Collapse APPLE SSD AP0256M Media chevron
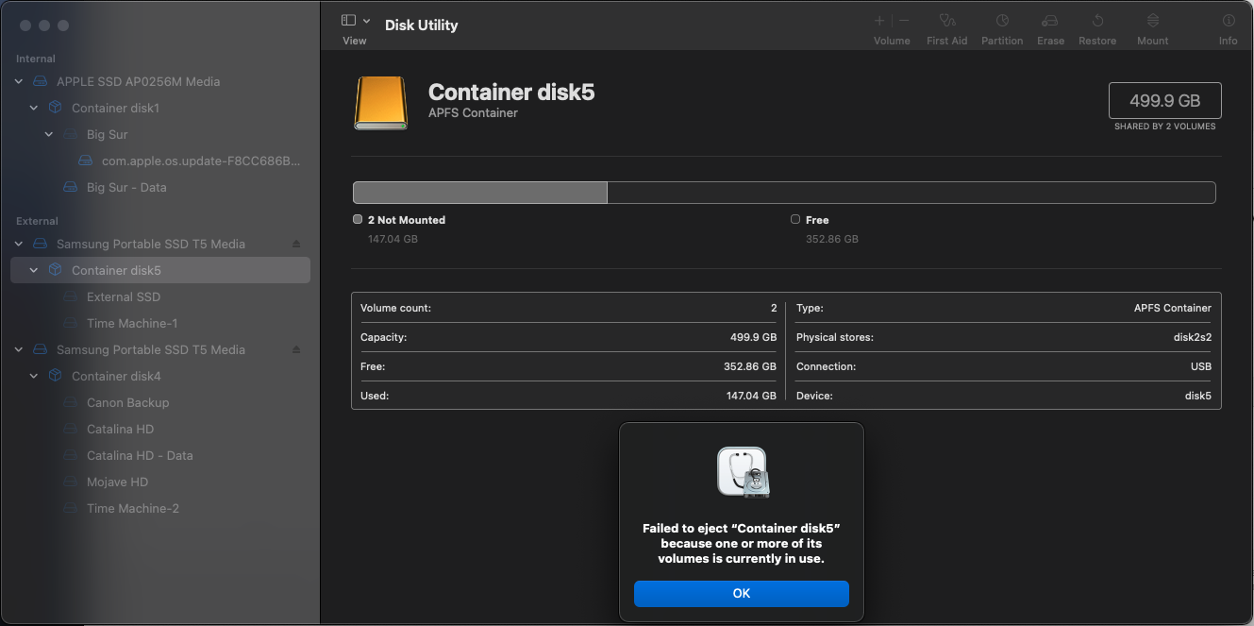 tap(19, 81)
